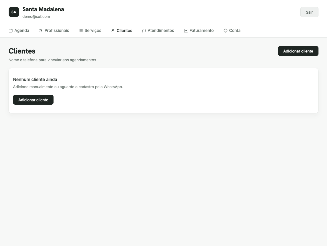Screen dimensions: 327x246
Task: Switch to the Profissionais tab
Action: [54, 31]
